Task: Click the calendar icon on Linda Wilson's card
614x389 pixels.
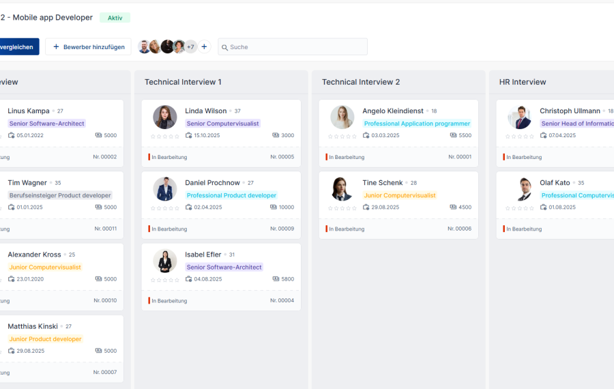Action: tap(189, 136)
